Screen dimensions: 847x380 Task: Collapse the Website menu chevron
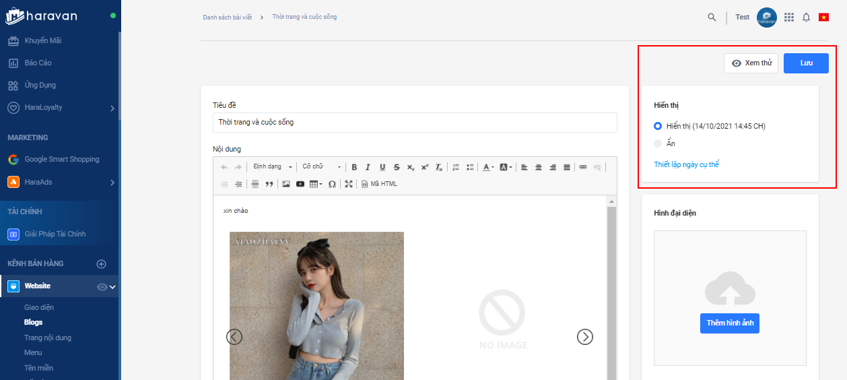(x=113, y=287)
